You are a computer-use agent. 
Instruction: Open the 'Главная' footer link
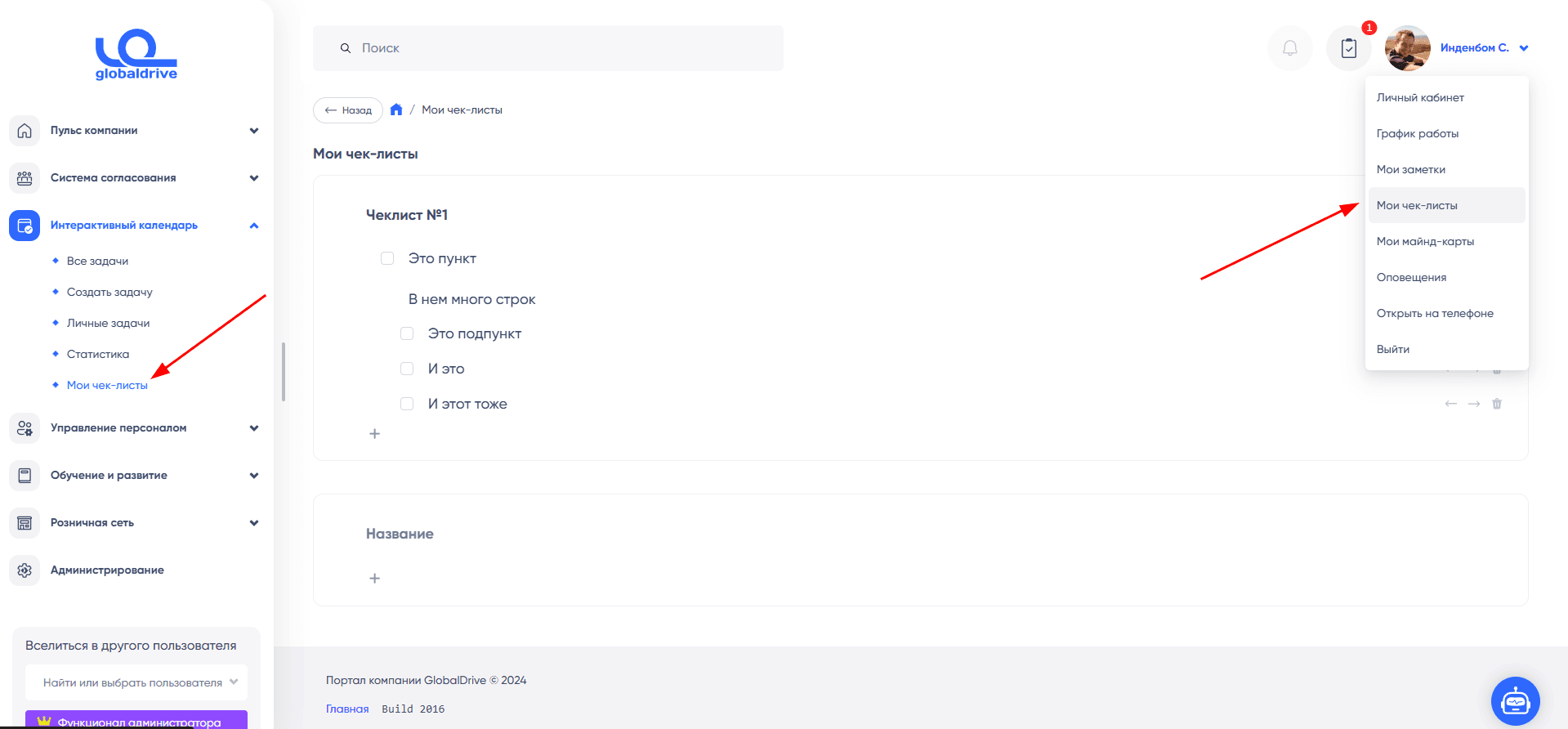pyautogui.click(x=347, y=709)
